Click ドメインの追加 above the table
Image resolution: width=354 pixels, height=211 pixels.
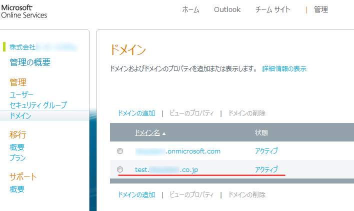[136, 113]
